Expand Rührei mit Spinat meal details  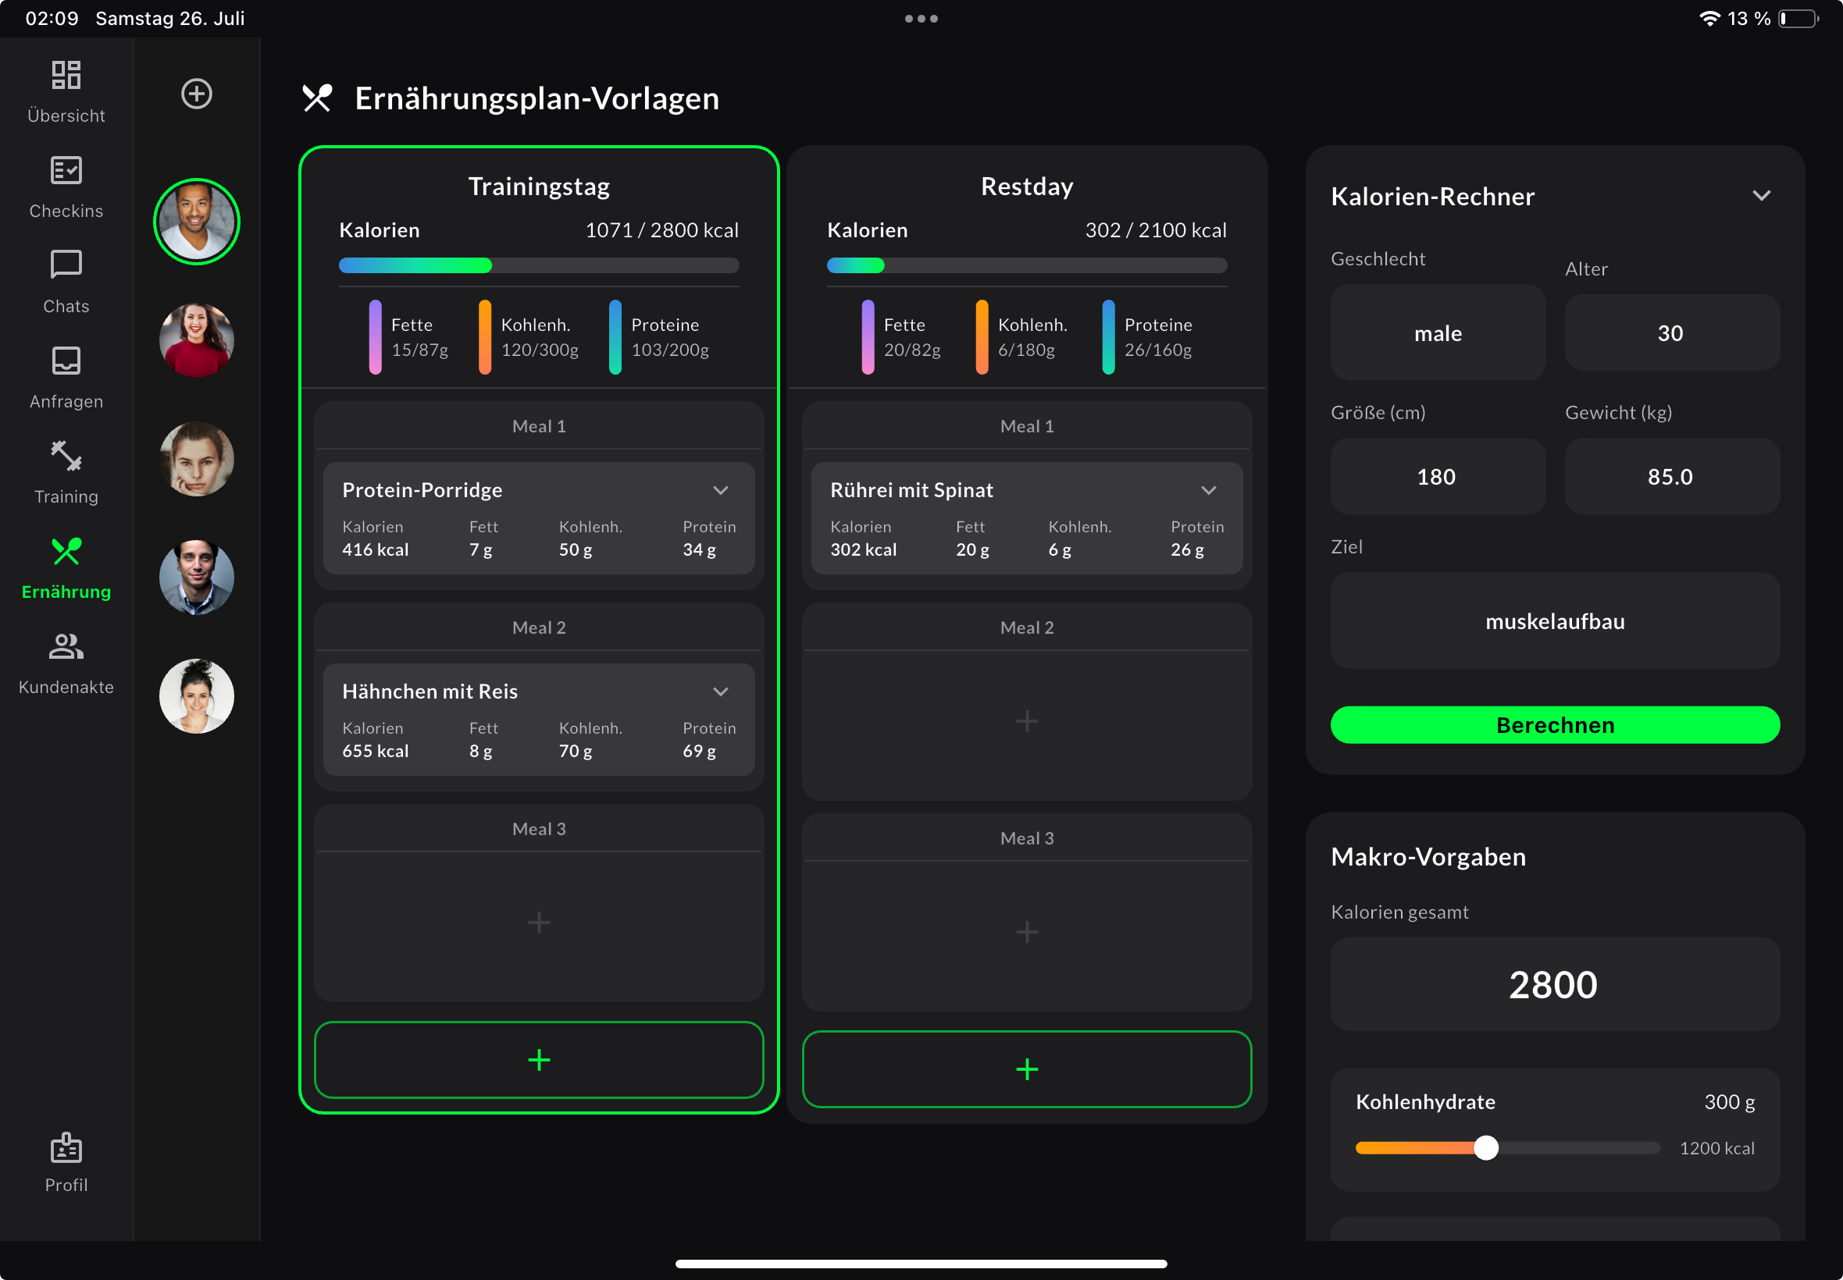[x=1208, y=490]
